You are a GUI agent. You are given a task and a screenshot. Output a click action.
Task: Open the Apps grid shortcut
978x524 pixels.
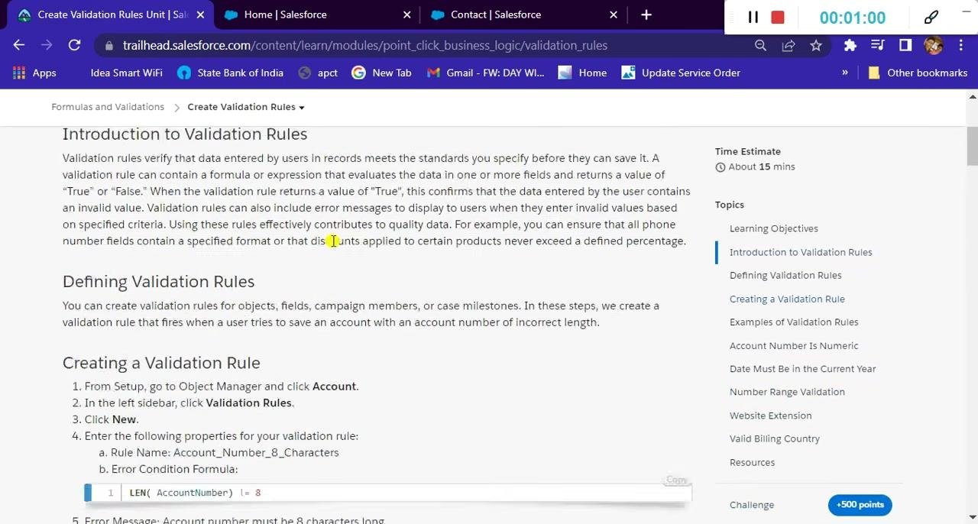[35, 73]
